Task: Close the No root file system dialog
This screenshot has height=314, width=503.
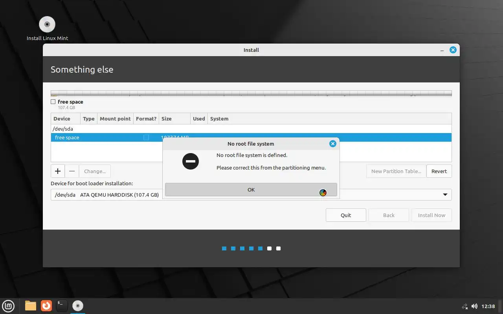Action: click(332, 144)
